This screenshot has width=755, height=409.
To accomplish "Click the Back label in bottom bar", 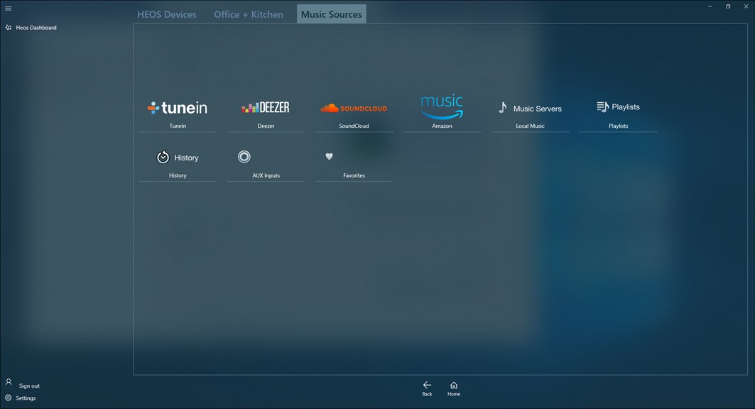I will point(427,394).
